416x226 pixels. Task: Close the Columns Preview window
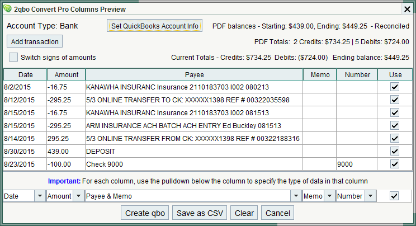pos(407,10)
